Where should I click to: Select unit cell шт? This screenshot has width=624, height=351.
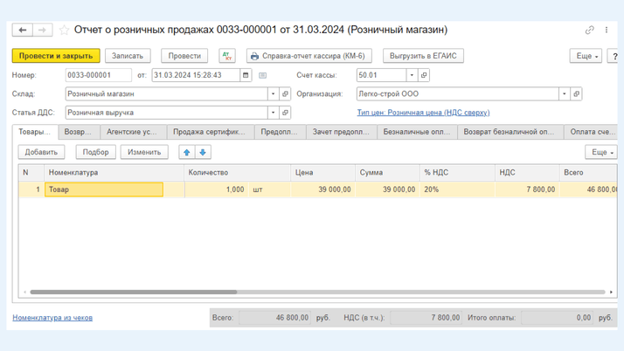(x=269, y=189)
